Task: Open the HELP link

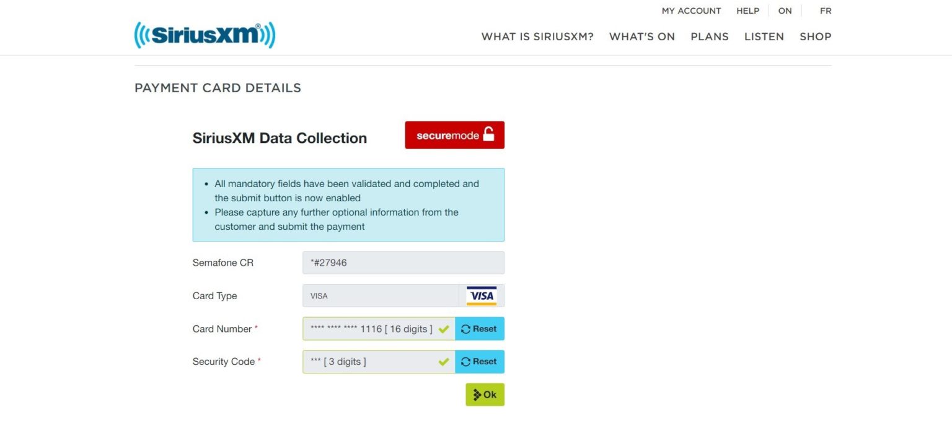Action: coord(747,11)
